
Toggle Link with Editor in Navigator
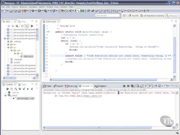coord(27,26)
